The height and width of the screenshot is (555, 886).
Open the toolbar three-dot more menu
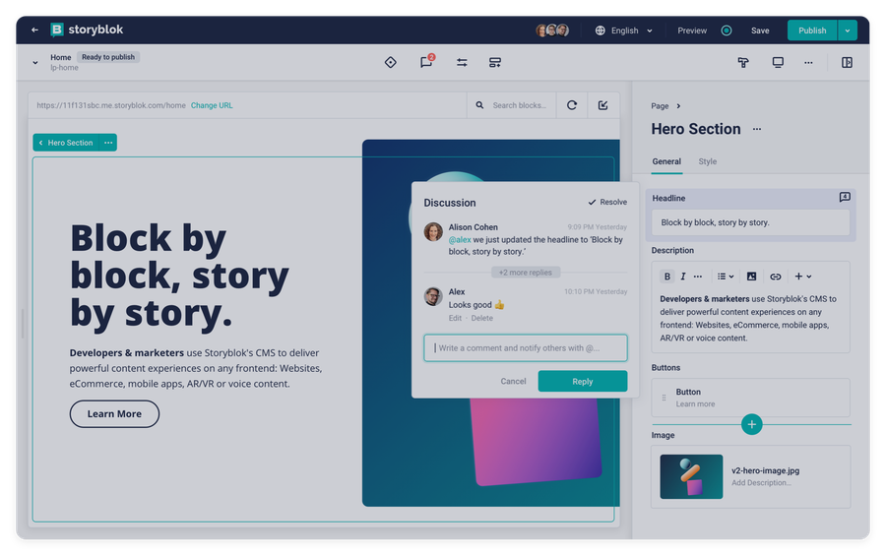808,63
